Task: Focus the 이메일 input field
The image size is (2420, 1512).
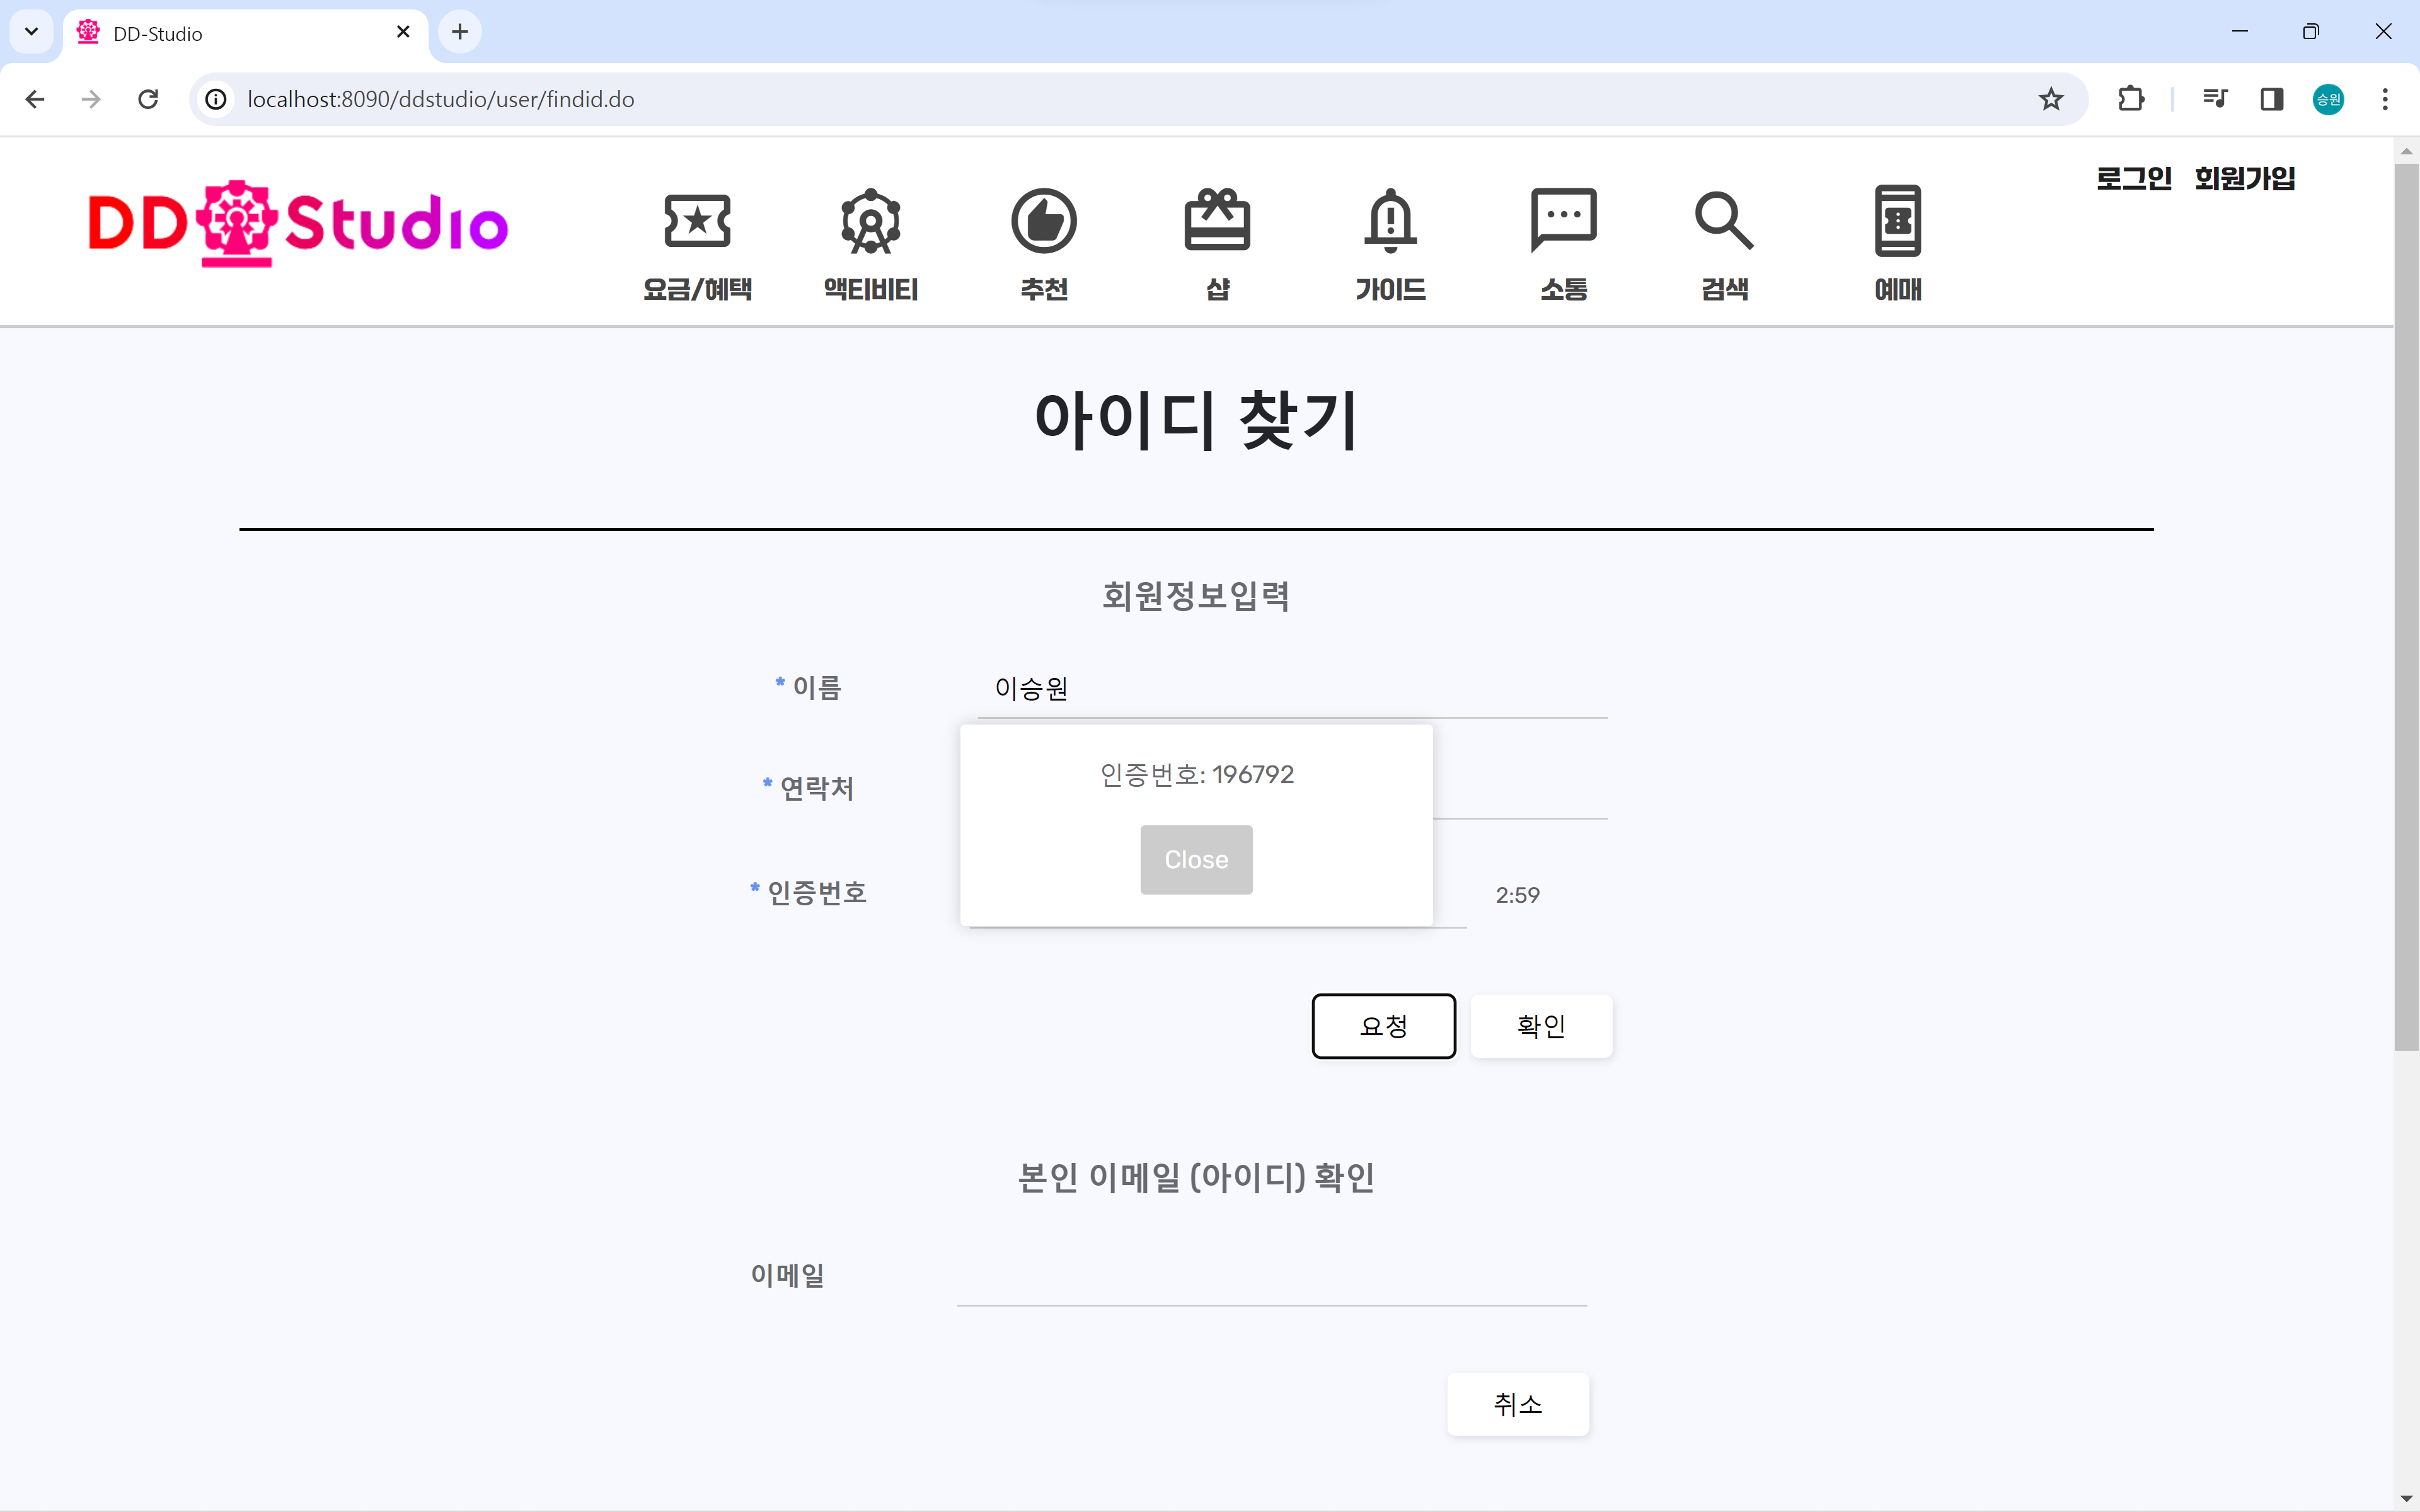Action: click(1272, 1277)
